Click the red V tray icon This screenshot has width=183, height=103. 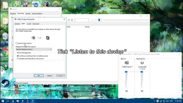pos(158,101)
